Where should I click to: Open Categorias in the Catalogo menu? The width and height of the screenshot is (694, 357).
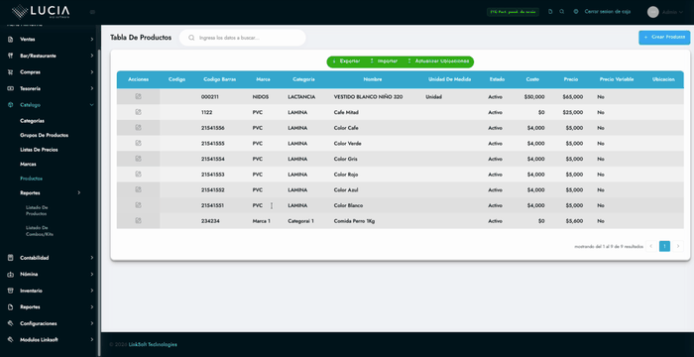(x=32, y=121)
